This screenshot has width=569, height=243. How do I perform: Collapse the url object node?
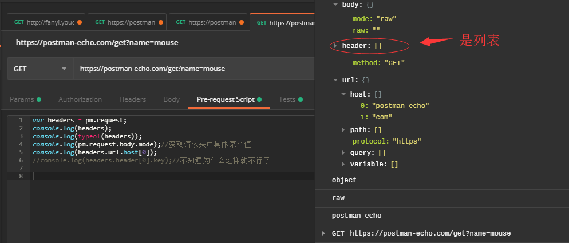(335, 80)
